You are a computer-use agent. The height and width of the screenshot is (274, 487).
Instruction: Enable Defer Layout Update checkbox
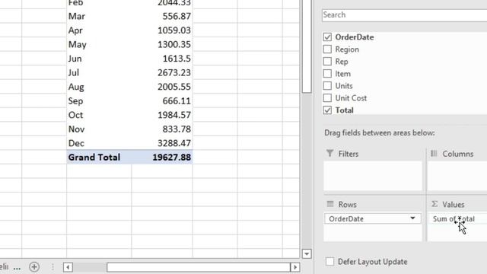point(329,262)
